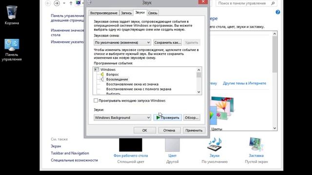Click the blue Help question mark icon
Screen dimensions: 312x175
point(278,12)
